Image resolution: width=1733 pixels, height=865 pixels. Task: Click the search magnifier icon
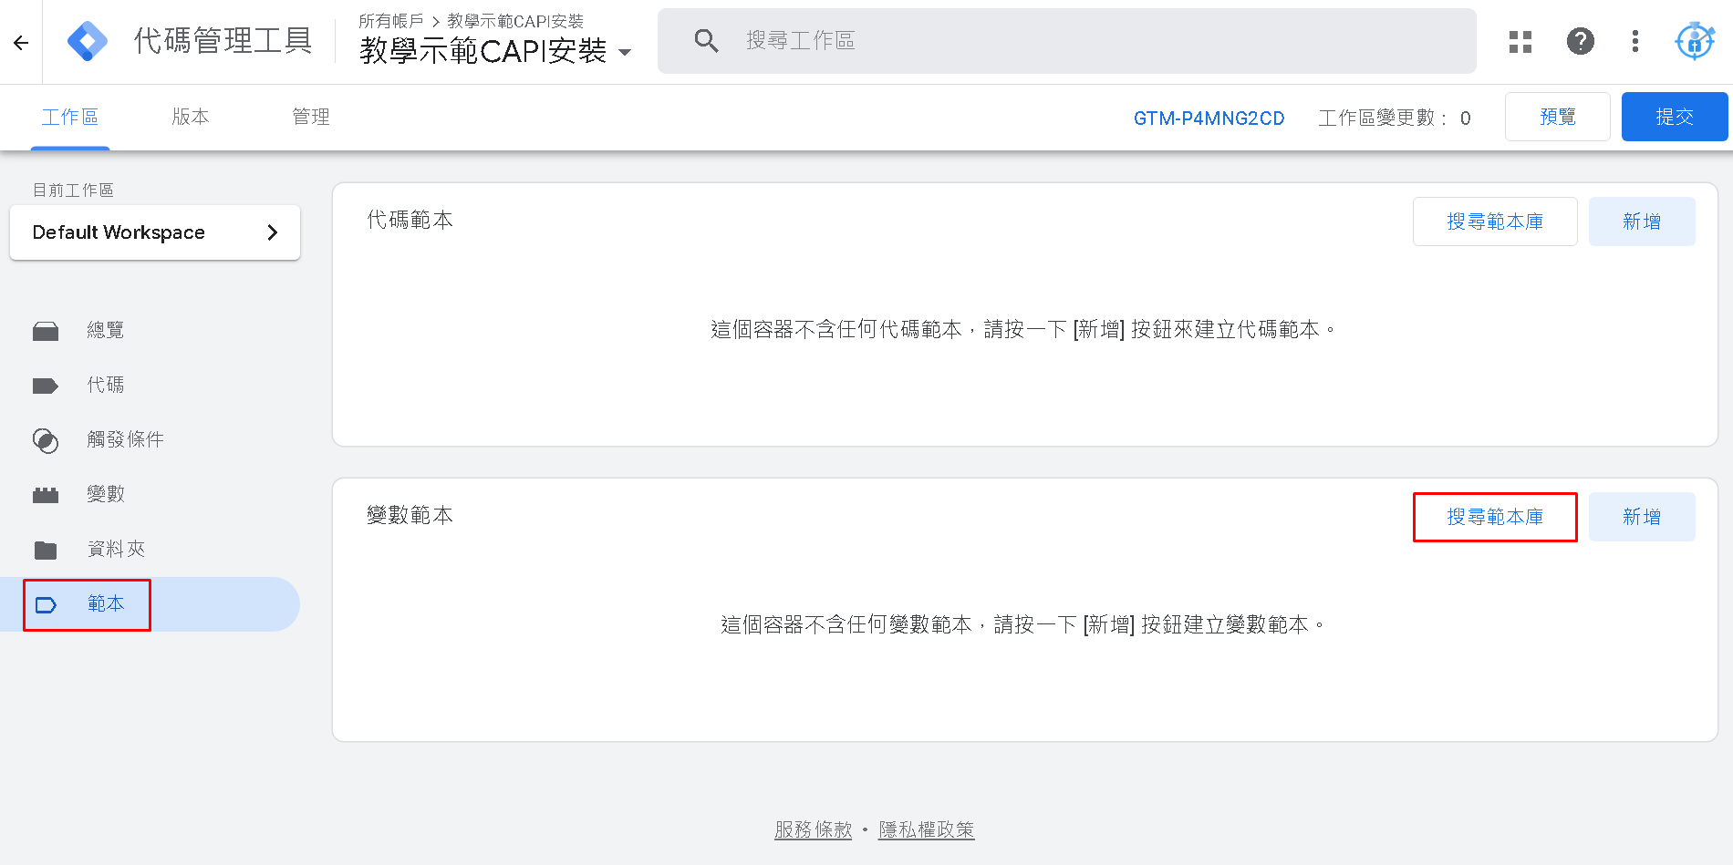pyautogui.click(x=706, y=40)
